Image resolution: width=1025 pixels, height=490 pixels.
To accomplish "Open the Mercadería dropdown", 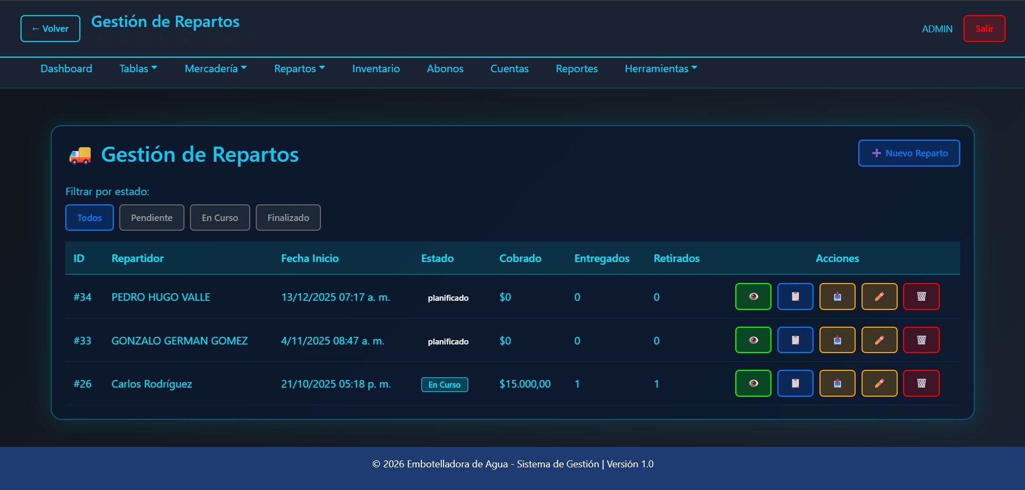I will [215, 68].
